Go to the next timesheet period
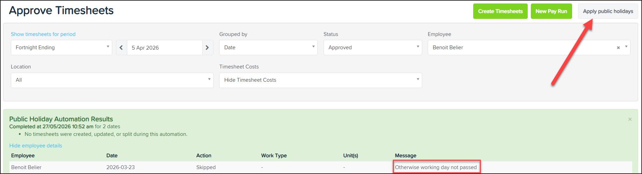 [207, 48]
